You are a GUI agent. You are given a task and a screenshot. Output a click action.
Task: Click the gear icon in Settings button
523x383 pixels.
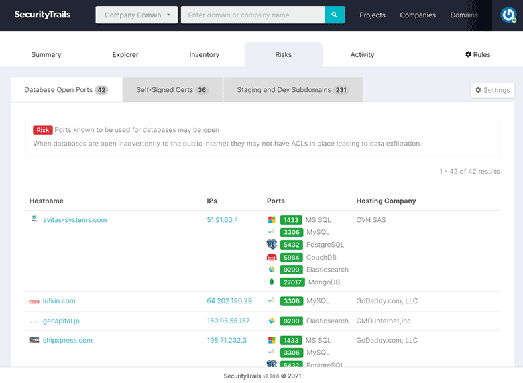pyautogui.click(x=478, y=90)
